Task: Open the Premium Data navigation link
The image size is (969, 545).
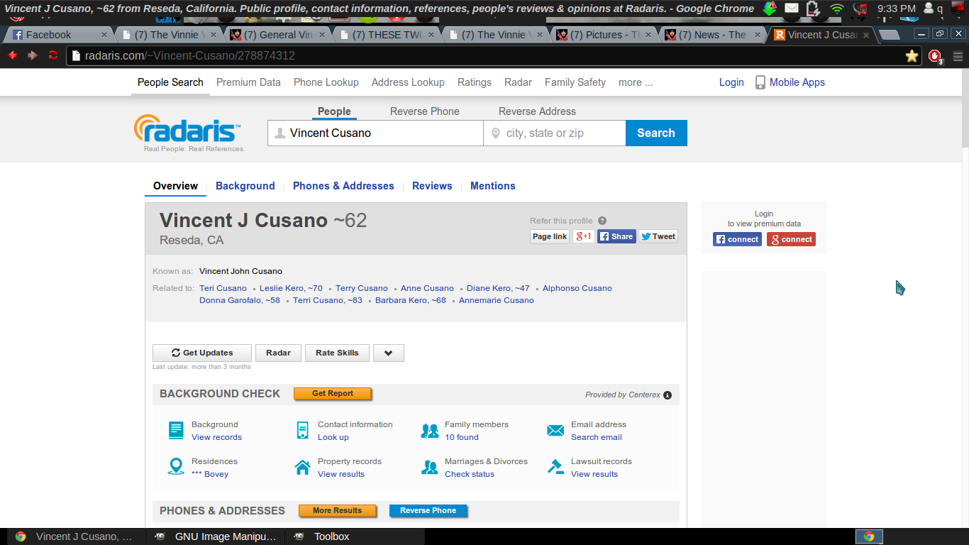Action: pos(248,82)
